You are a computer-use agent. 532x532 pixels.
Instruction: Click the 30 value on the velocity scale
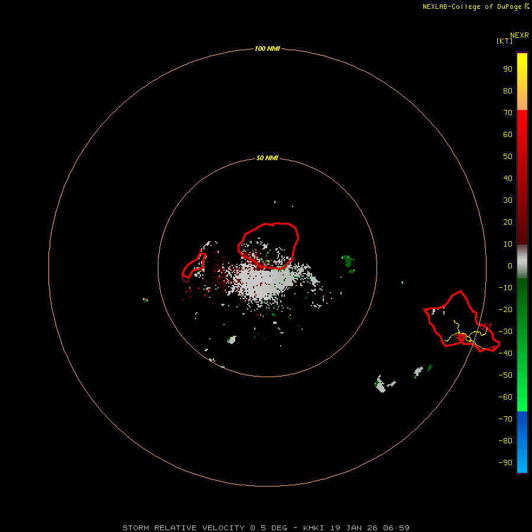tap(508, 200)
